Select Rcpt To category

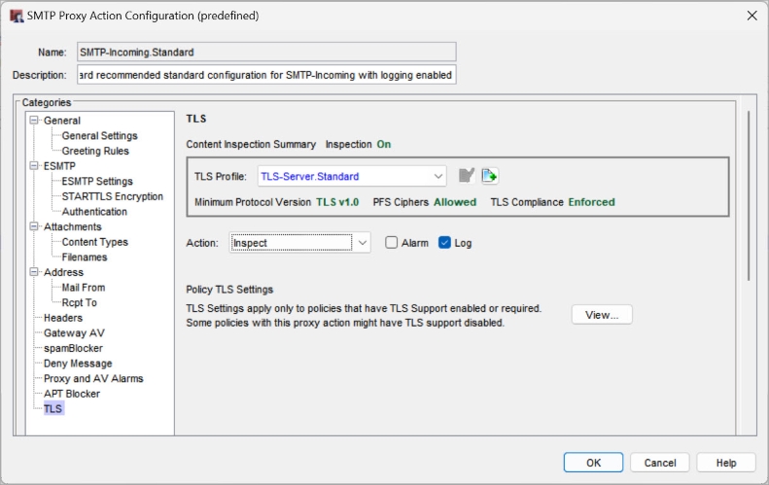(80, 303)
